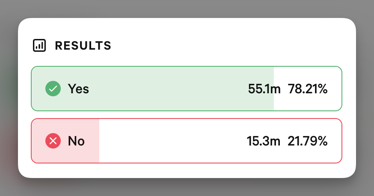The image size is (374, 196).
Task: Click the green checkmark circle icon
Action: [53, 89]
